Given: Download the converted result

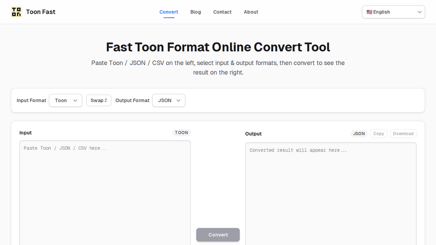Looking at the screenshot, I should pos(403,133).
